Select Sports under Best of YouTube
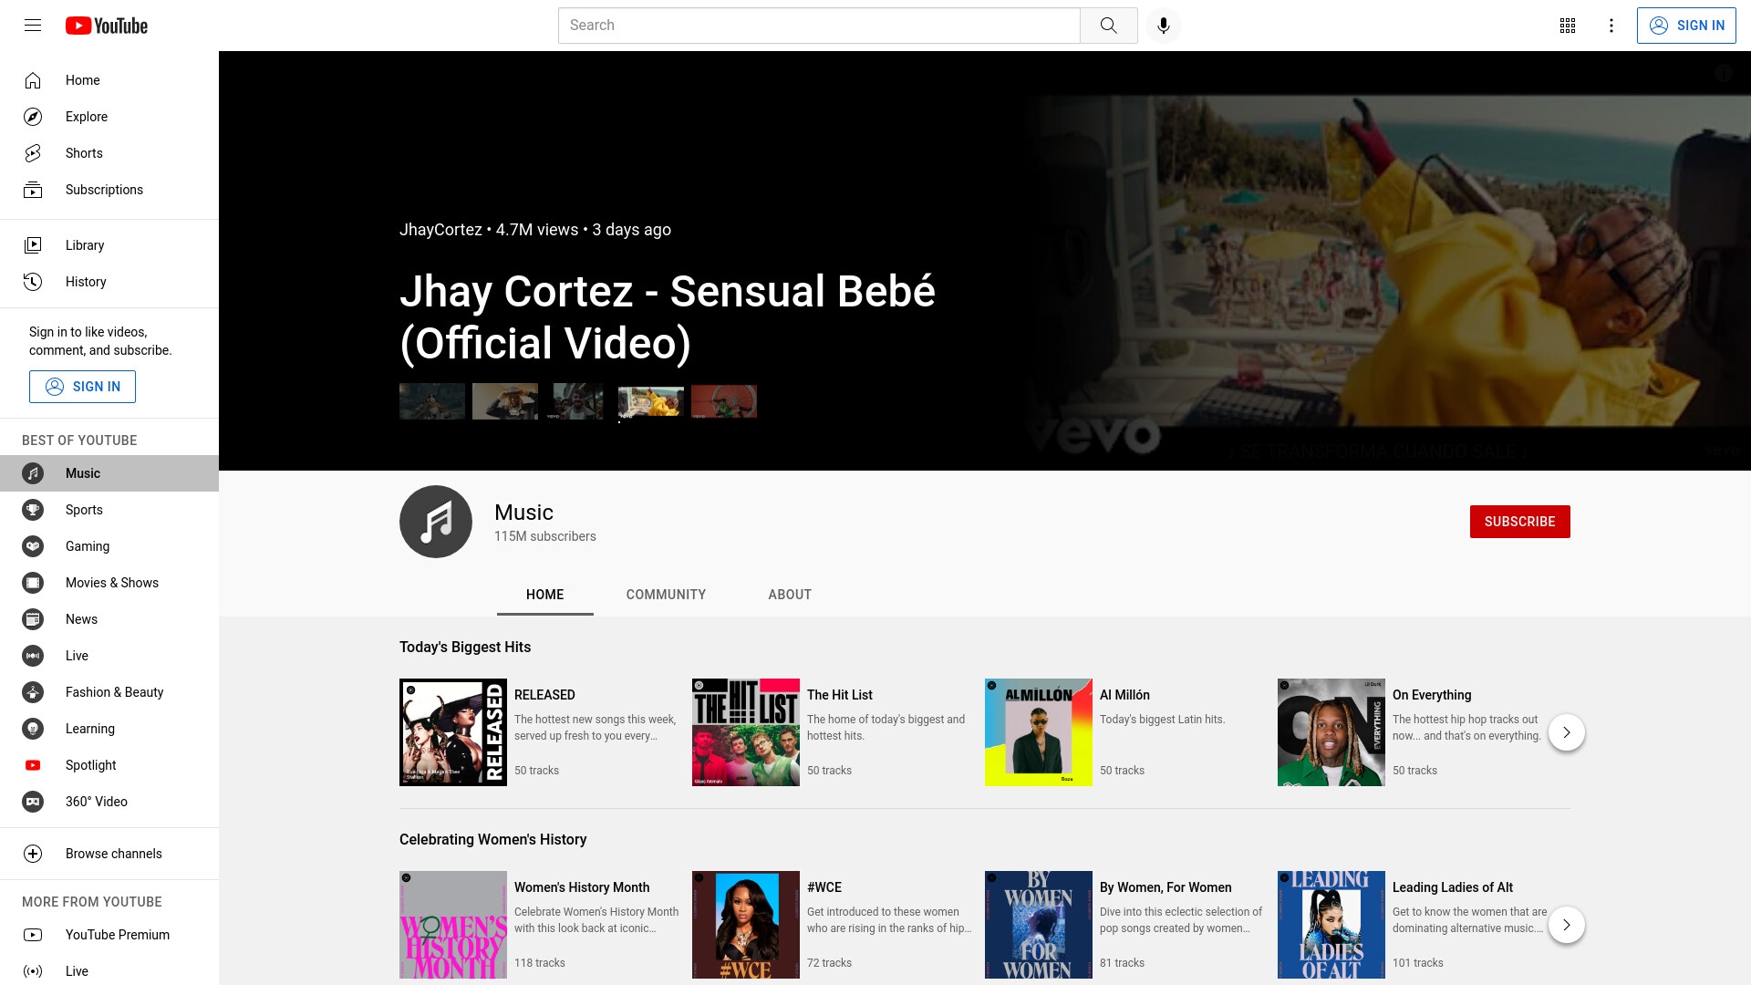The image size is (1751, 985). [109, 510]
